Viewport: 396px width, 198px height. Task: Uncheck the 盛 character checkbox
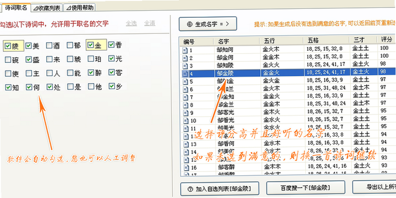tap(29, 59)
